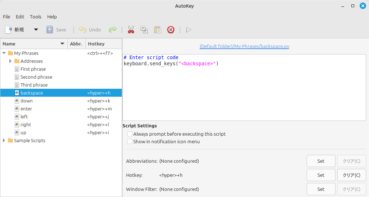Click the Run script play icon

coord(188,30)
